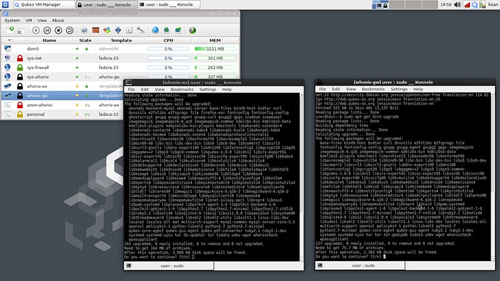Click the Run command in VM icon

coord(129,30)
